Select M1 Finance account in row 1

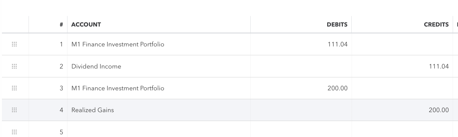pos(118,44)
